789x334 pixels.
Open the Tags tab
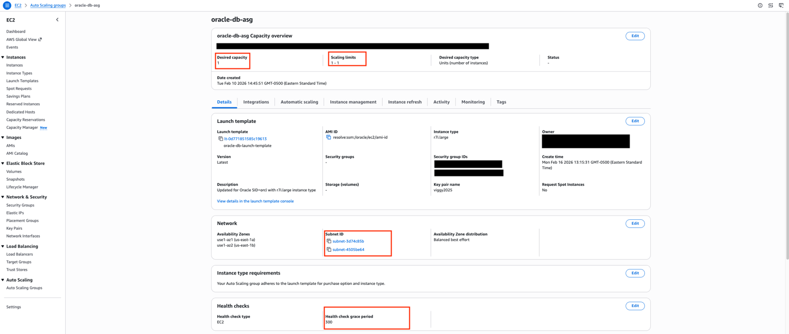point(501,102)
